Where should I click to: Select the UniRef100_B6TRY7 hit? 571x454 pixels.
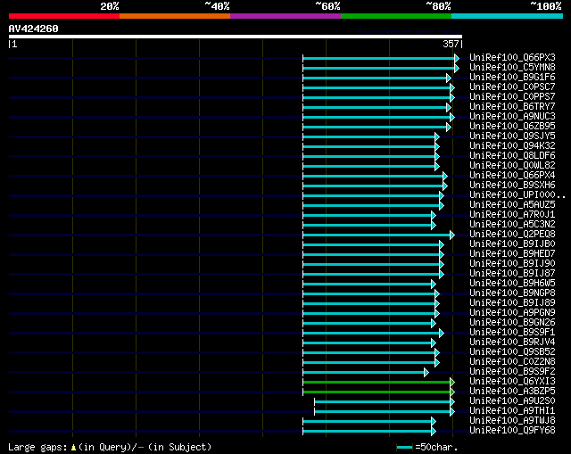click(x=512, y=107)
